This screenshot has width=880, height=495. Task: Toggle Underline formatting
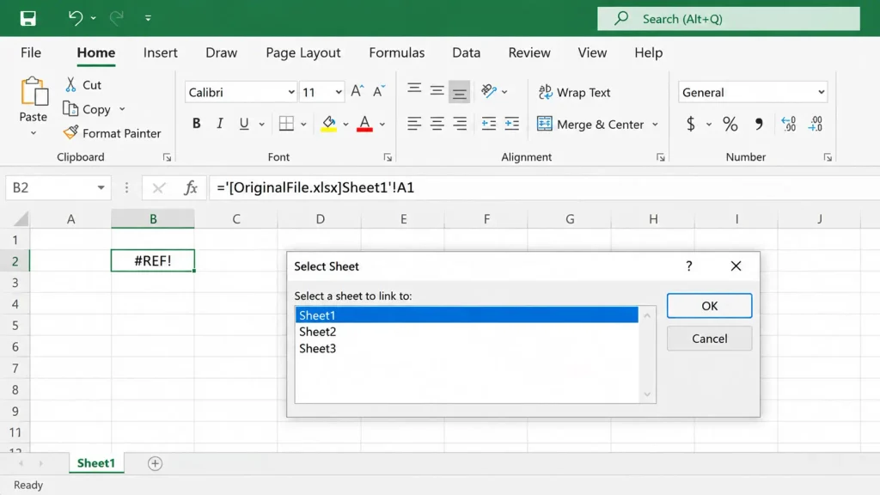click(243, 124)
